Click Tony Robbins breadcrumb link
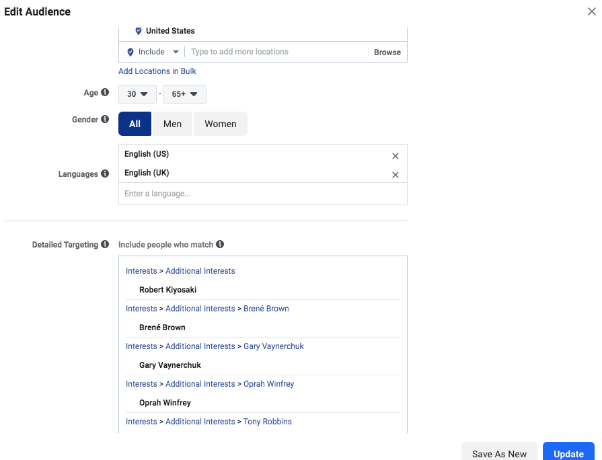 click(x=267, y=421)
